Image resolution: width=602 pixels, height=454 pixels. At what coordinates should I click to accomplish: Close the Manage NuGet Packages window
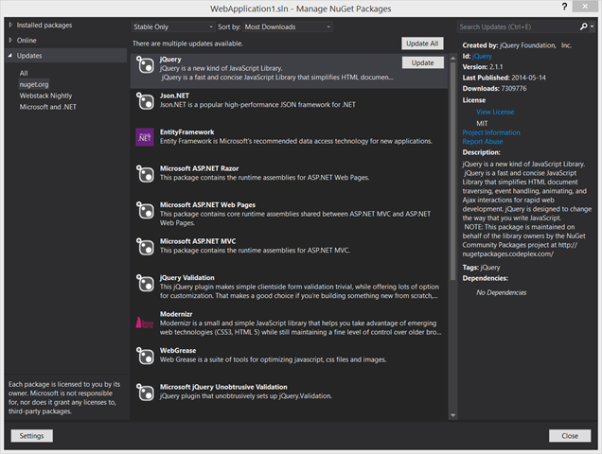pyautogui.click(x=585, y=6)
